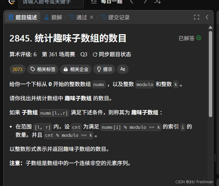Pick a random problem shuffle icon
The height and width of the screenshot is (186, 219).
pos(157,2)
